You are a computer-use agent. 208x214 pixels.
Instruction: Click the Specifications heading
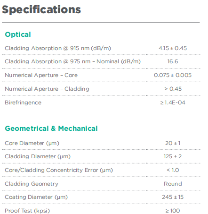(x=41, y=10)
